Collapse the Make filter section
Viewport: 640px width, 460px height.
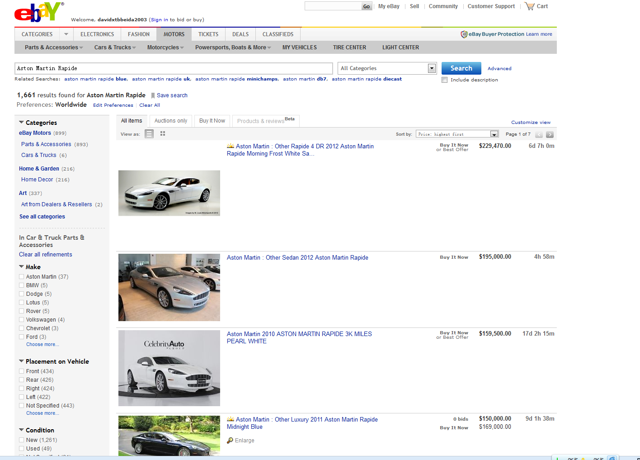point(21,267)
